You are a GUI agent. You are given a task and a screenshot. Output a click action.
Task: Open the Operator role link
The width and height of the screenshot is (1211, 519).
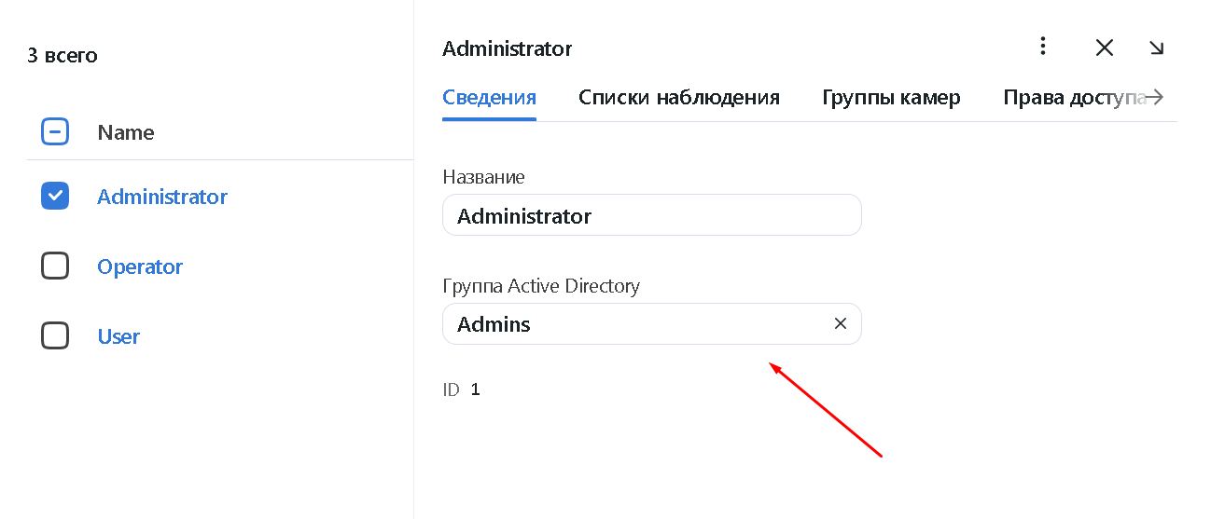pyautogui.click(x=140, y=266)
